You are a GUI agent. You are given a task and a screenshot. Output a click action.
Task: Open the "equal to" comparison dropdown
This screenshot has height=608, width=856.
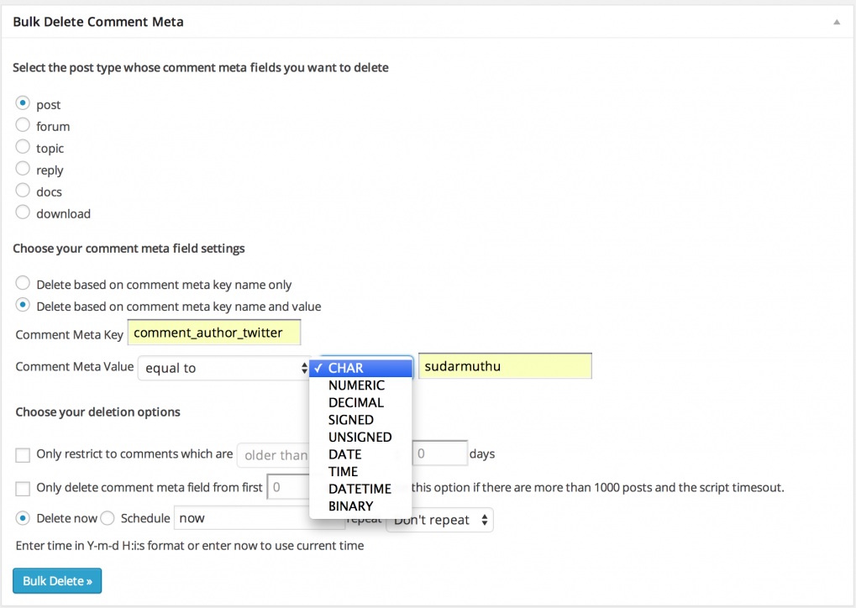[x=224, y=368]
